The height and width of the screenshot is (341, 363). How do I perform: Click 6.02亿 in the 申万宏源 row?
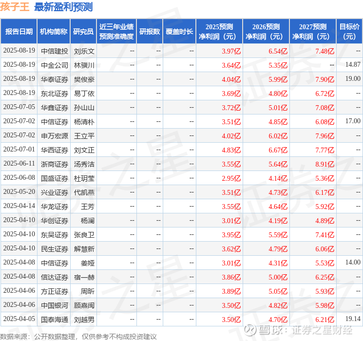pos(278,136)
